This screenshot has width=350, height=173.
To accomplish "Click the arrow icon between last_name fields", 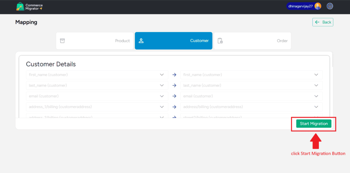I will pos(174,86).
